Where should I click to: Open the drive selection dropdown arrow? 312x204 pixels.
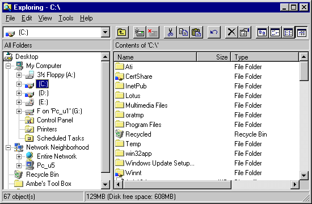(106, 32)
